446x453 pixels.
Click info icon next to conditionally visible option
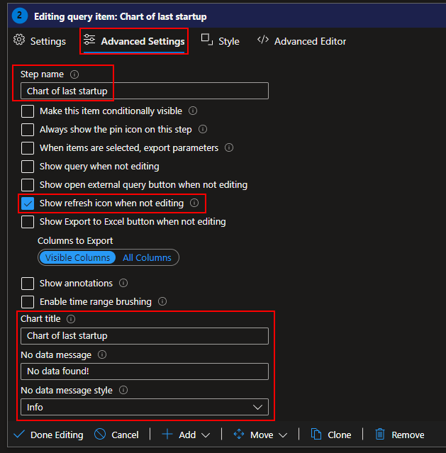pos(193,111)
